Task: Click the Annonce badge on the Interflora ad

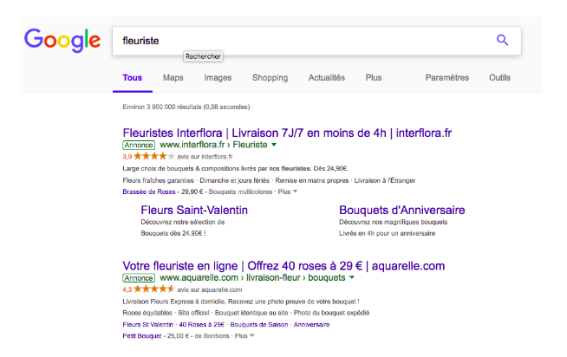Action: point(139,145)
